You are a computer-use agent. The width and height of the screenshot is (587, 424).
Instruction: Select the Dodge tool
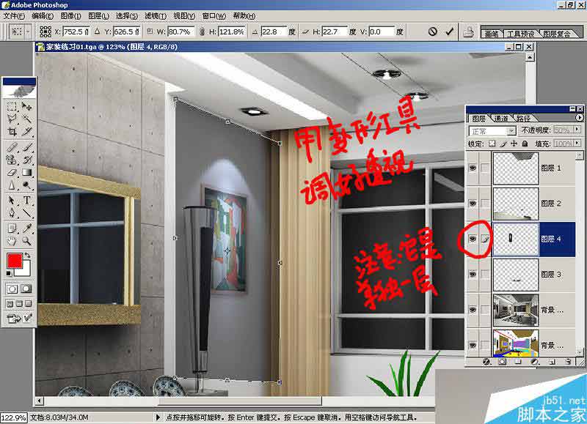pos(26,185)
